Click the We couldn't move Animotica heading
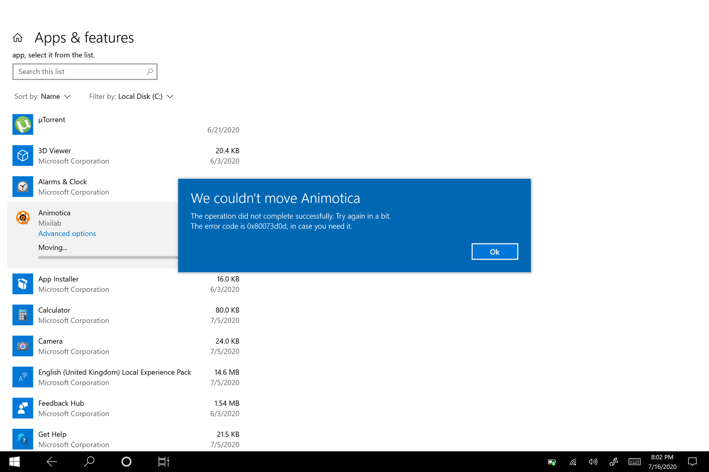This screenshot has height=472, width=709. click(275, 198)
